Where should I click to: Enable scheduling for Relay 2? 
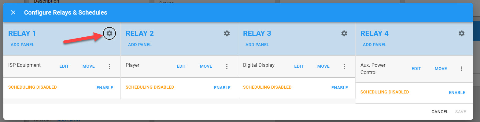pyautogui.click(x=222, y=88)
